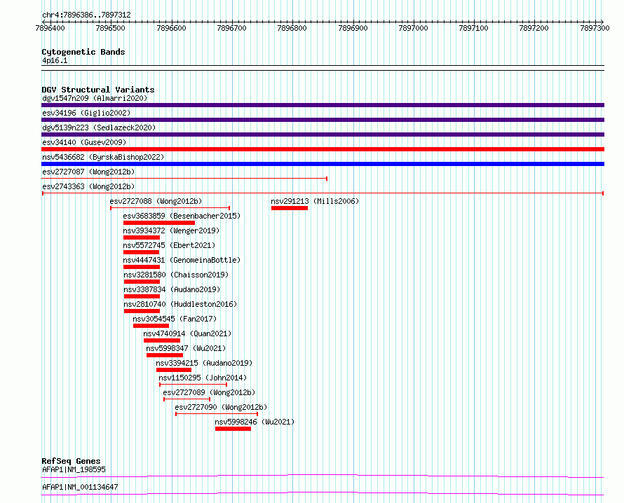Click nsv4447431 (GenomeinaBottle) label
Image resolution: width=624 pixels, height=503 pixels.
click(182, 260)
